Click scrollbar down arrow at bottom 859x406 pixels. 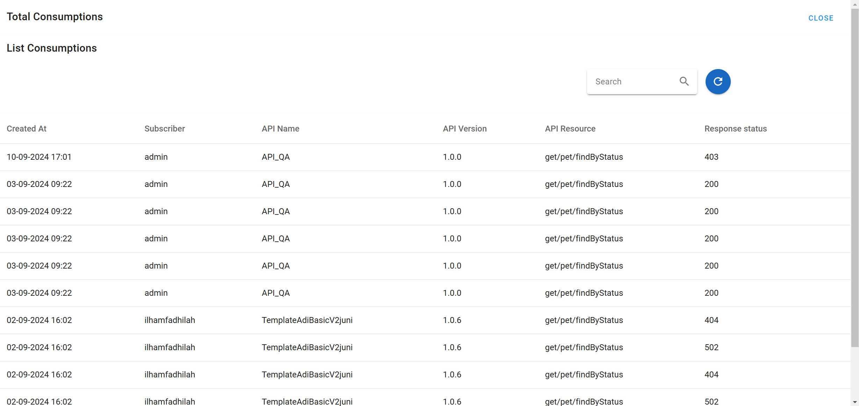coord(855,403)
